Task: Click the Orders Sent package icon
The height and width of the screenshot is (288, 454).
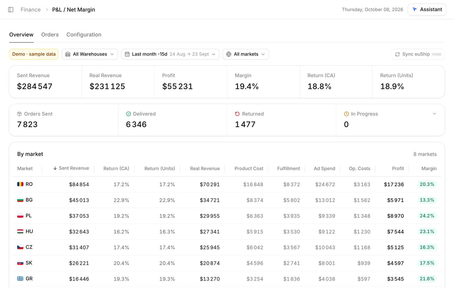Action: (x=19, y=114)
